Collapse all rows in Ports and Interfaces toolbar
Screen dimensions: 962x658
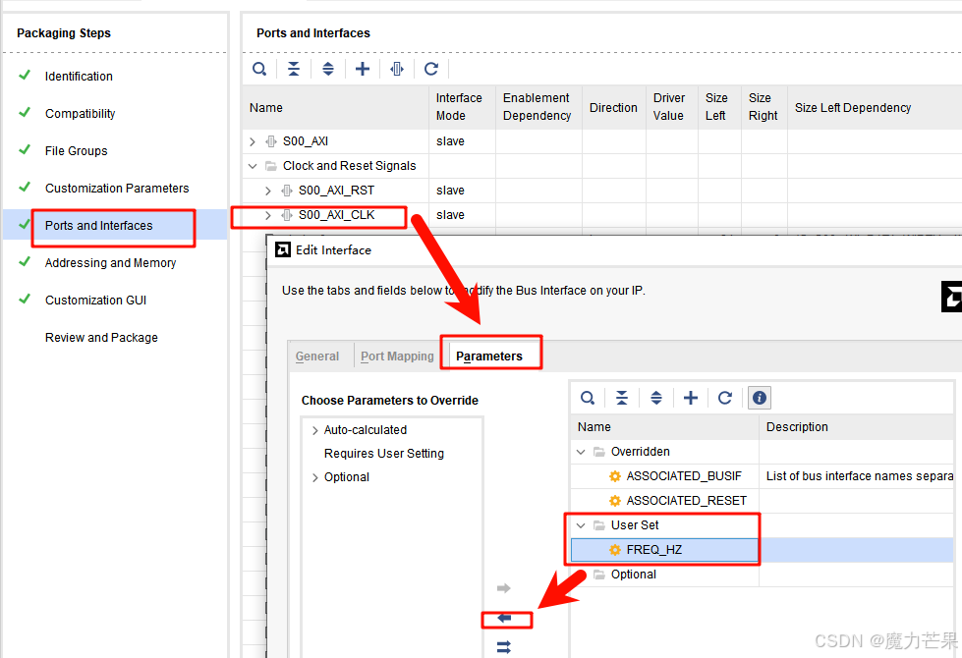[x=294, y=69]
